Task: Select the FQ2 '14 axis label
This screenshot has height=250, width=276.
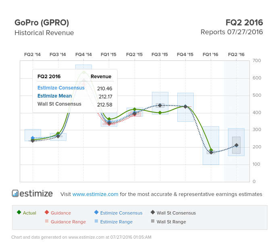Action: (x=32, y=54)
